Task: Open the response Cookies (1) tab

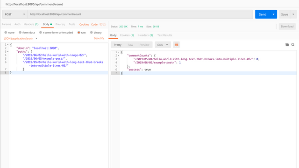Action: point(127,35)
